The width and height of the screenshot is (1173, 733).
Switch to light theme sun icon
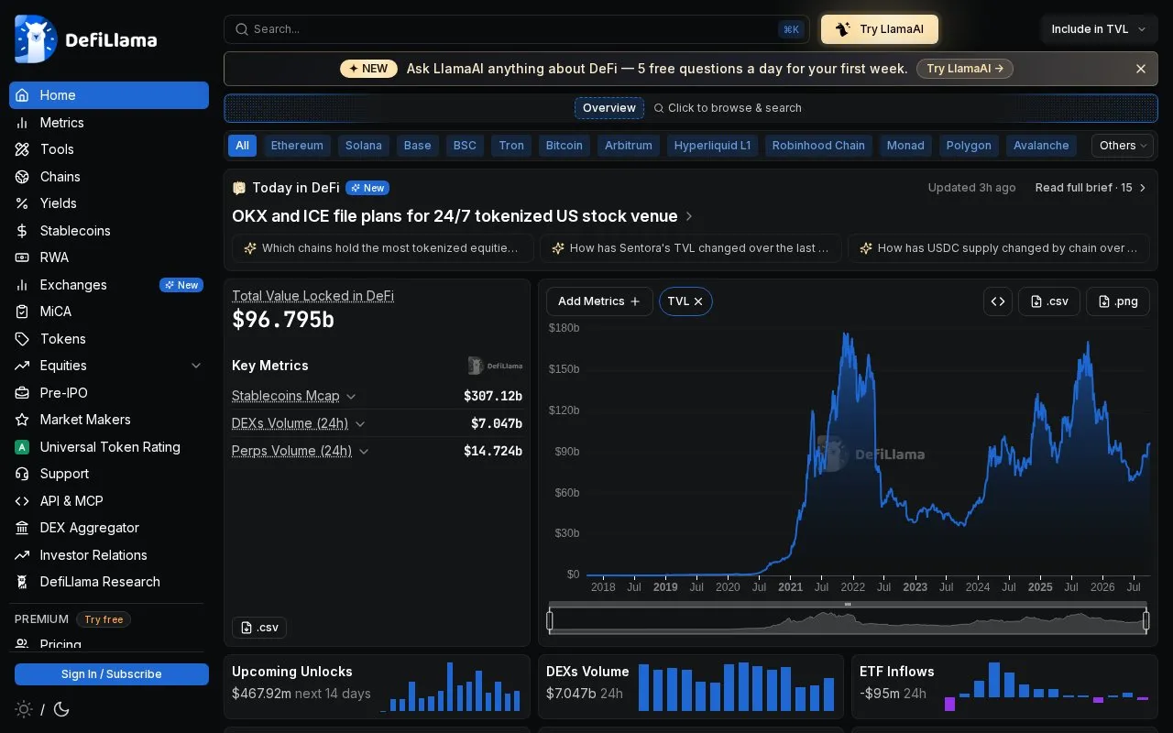coord(24,709)
